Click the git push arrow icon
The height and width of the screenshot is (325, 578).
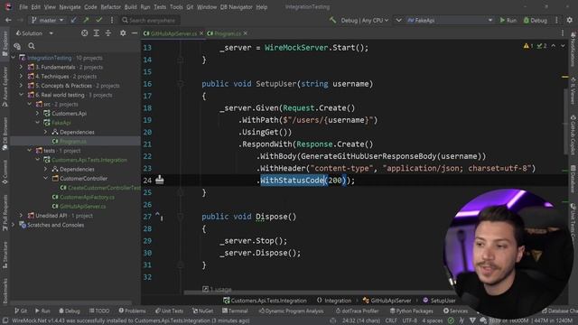87,20
